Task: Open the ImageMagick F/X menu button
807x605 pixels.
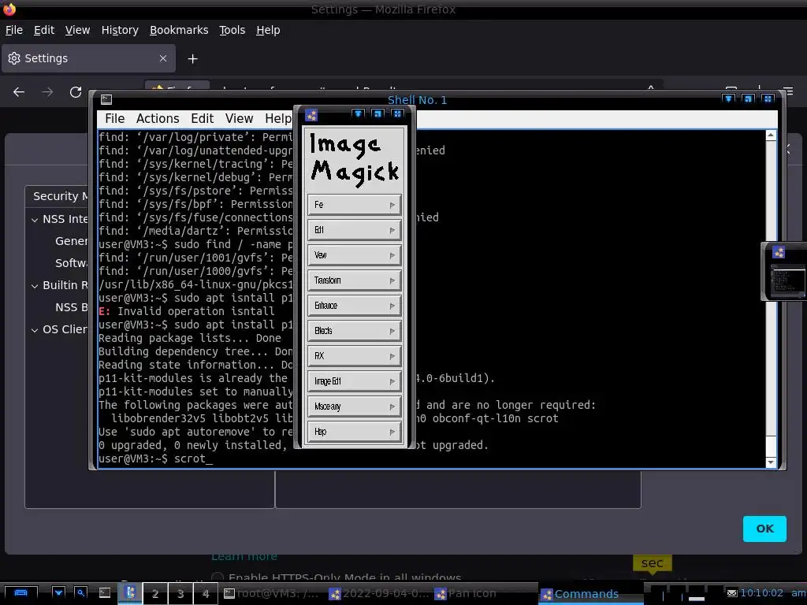Action: point(354,356)
